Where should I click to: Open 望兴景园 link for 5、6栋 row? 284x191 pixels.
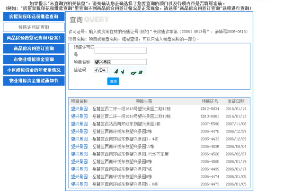(79, 184)
